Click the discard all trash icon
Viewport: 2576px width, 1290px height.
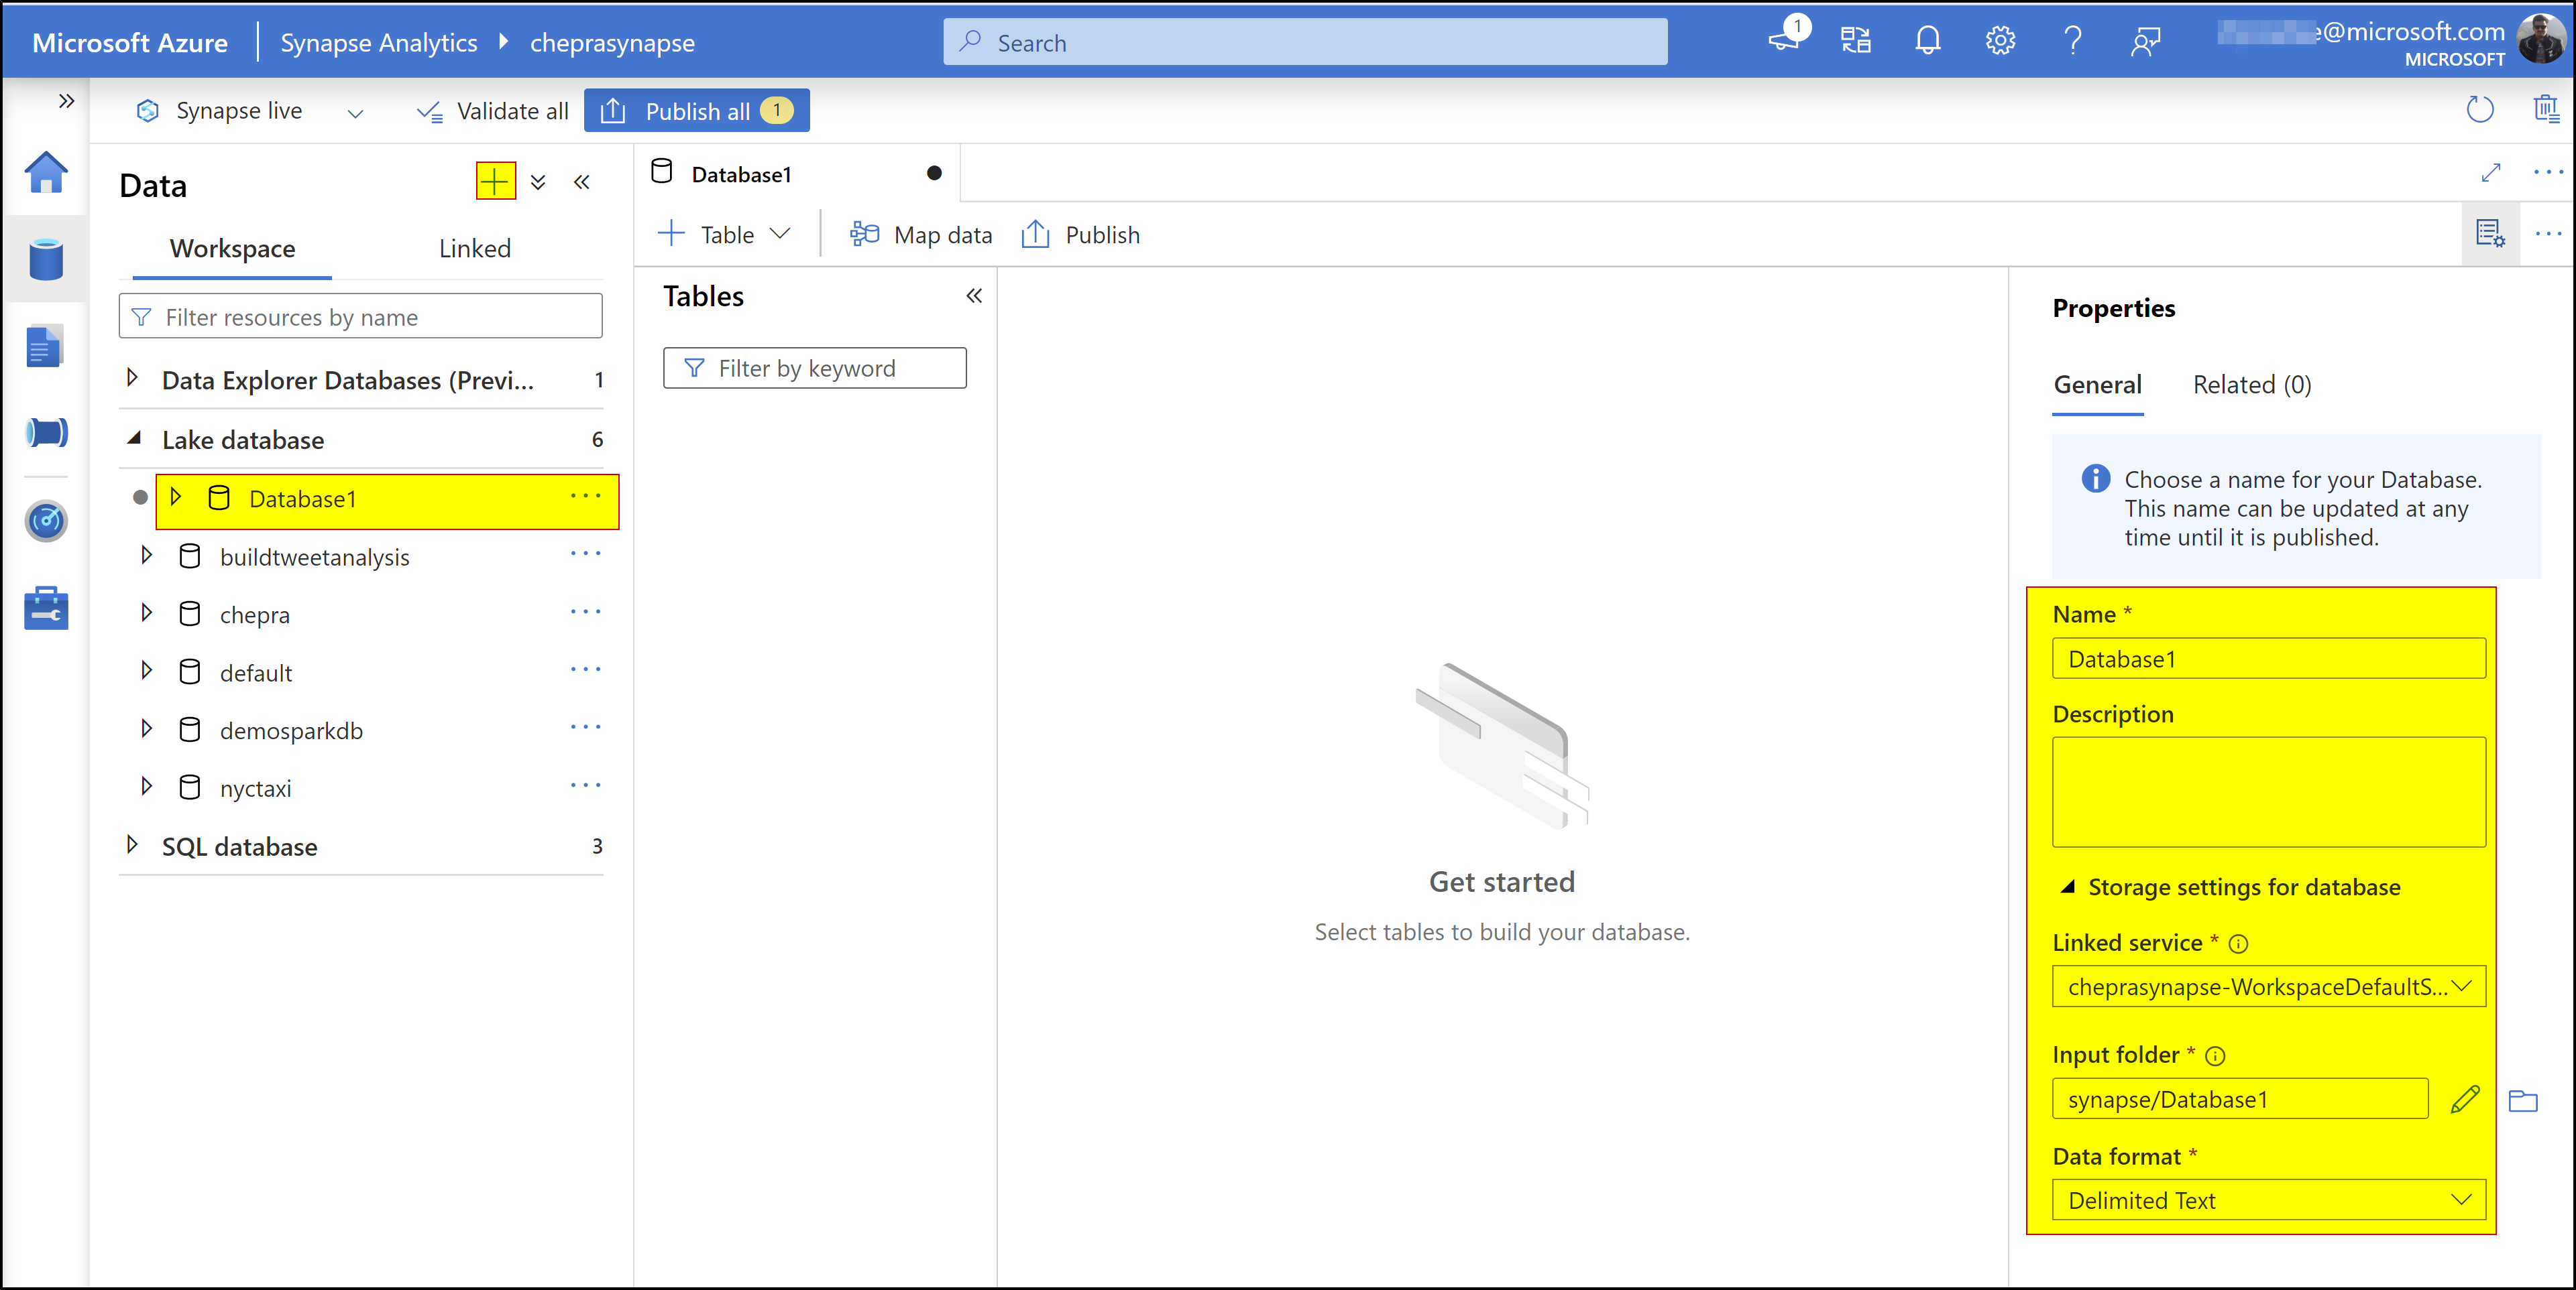pos(2546,109)
